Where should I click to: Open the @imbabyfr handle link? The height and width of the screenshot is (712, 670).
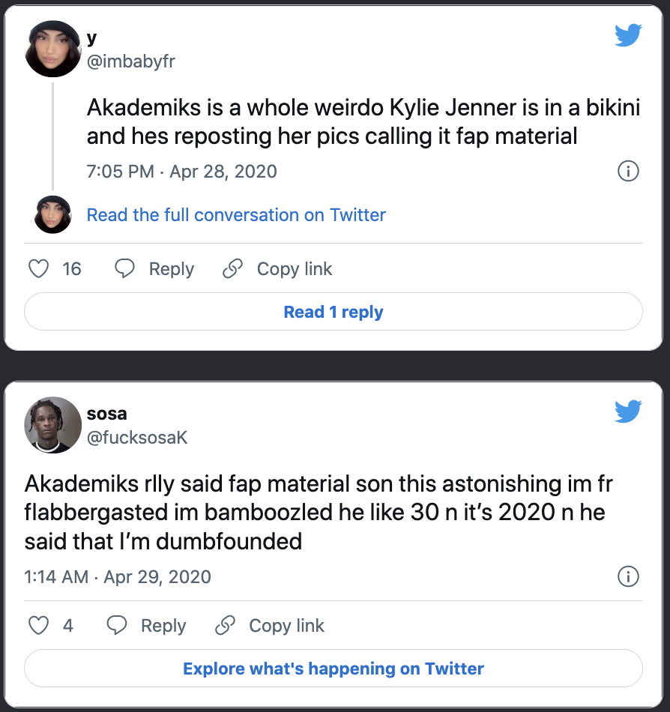pos(130,61)
